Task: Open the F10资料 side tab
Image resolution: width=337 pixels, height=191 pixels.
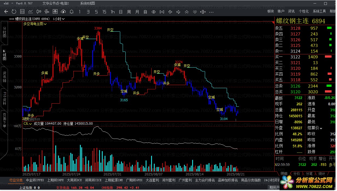Action: point(4,99)
